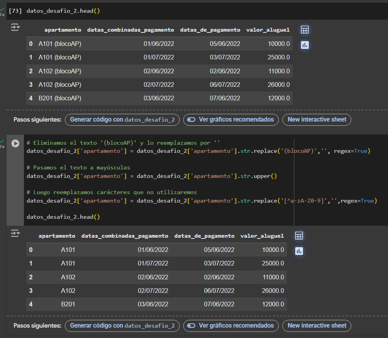Click 06/07/2022 in the first table

[225, 84]
